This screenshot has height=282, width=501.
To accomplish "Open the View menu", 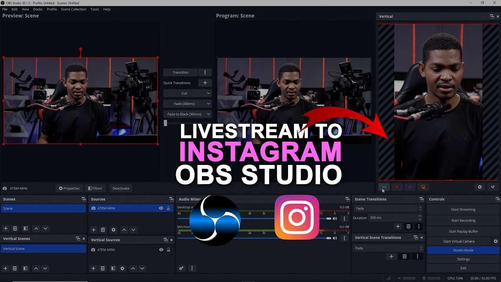I will click(x=25, y=9).
